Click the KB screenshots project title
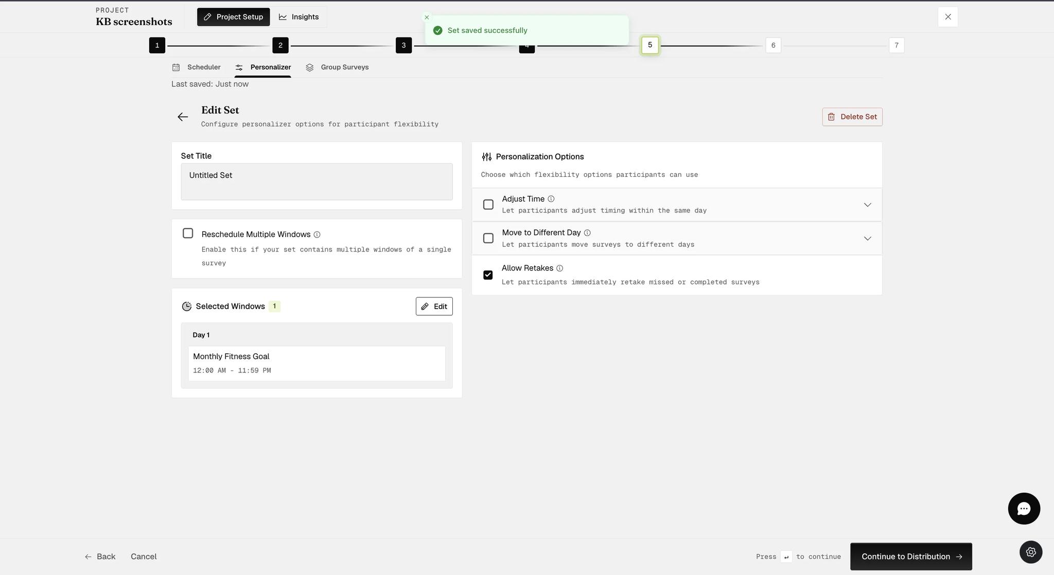This screenshot has height=575, width=1054. [x=134, y=22]
